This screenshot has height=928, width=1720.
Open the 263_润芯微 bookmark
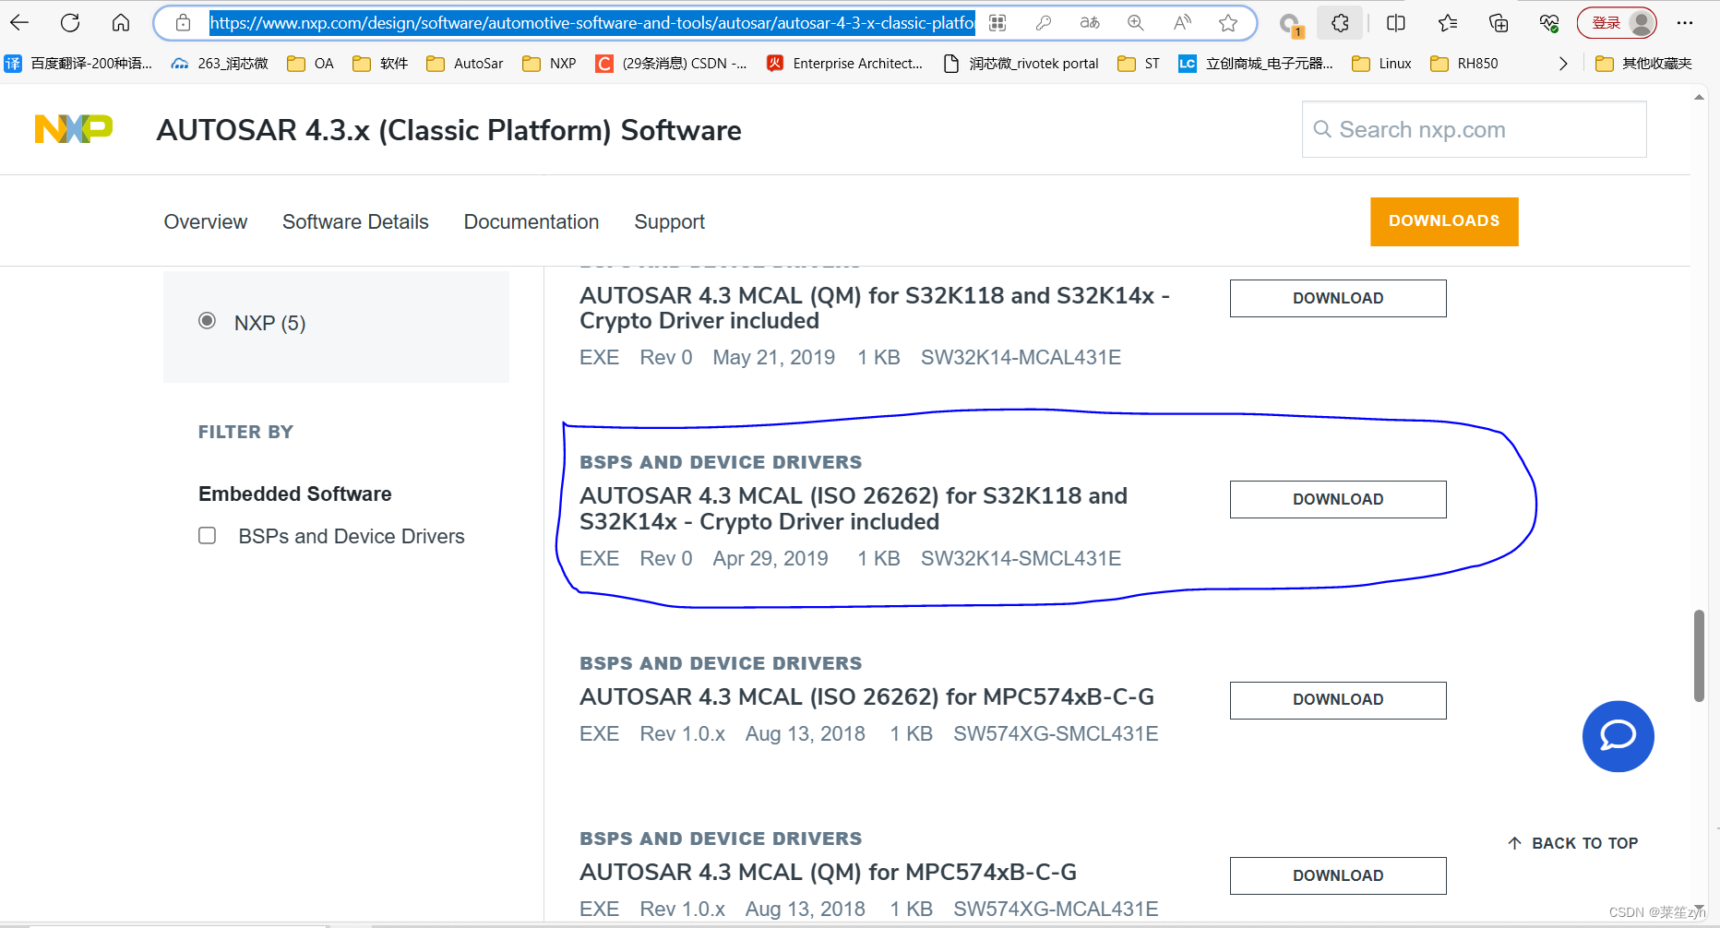coord(220,64)
